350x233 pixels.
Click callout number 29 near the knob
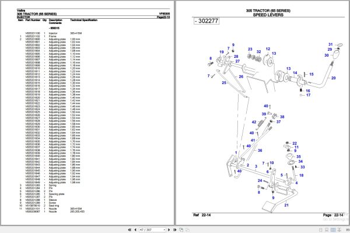point(330,50)
